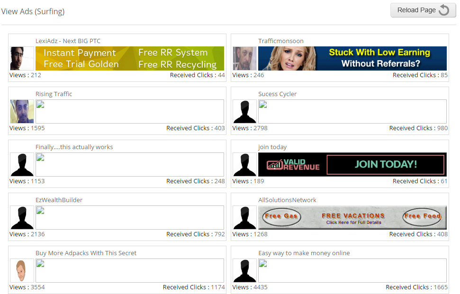The height and width of the screenshot is (294, 460).
Task: Click Sucess Cycler silhouette avatar
Action: (244, 111)
